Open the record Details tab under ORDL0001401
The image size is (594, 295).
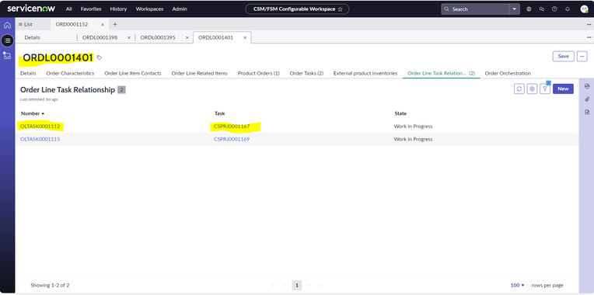point(28,74)
